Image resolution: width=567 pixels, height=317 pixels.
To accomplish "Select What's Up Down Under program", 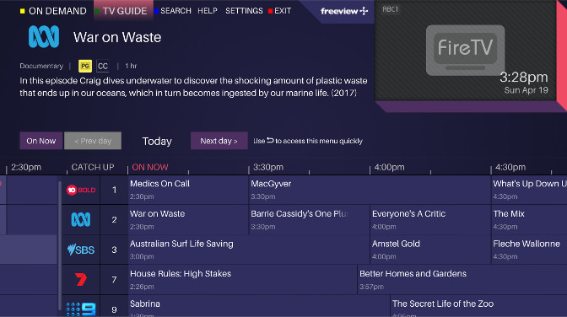I will [x=529, y=190].
